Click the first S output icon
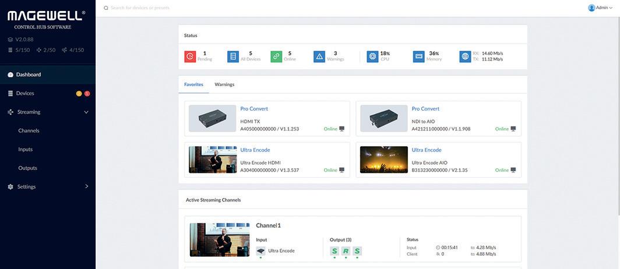Image resolution: width=620 pixels, height=269 pixels. click(334, 251)
